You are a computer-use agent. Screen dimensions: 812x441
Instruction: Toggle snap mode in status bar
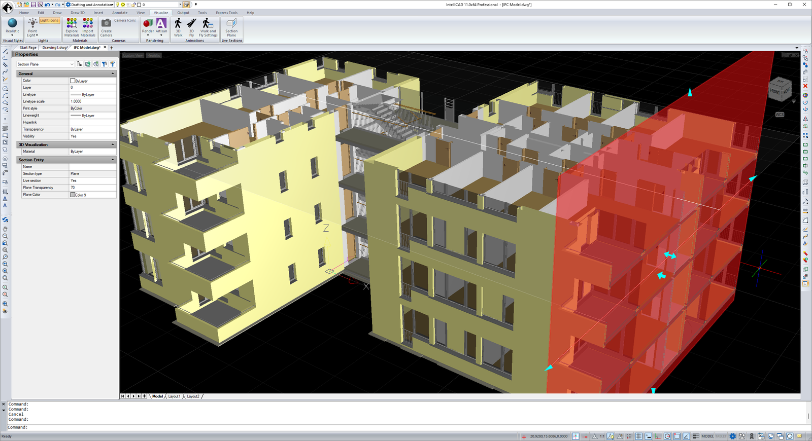[x=629, y=436]
